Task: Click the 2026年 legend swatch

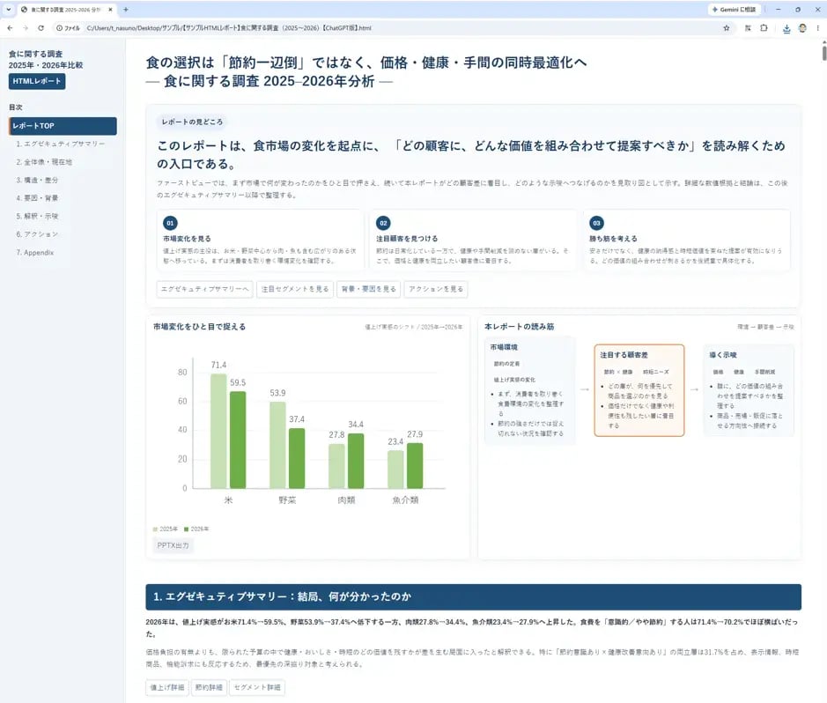Action: pyautogui.click(x=186, y=529)
